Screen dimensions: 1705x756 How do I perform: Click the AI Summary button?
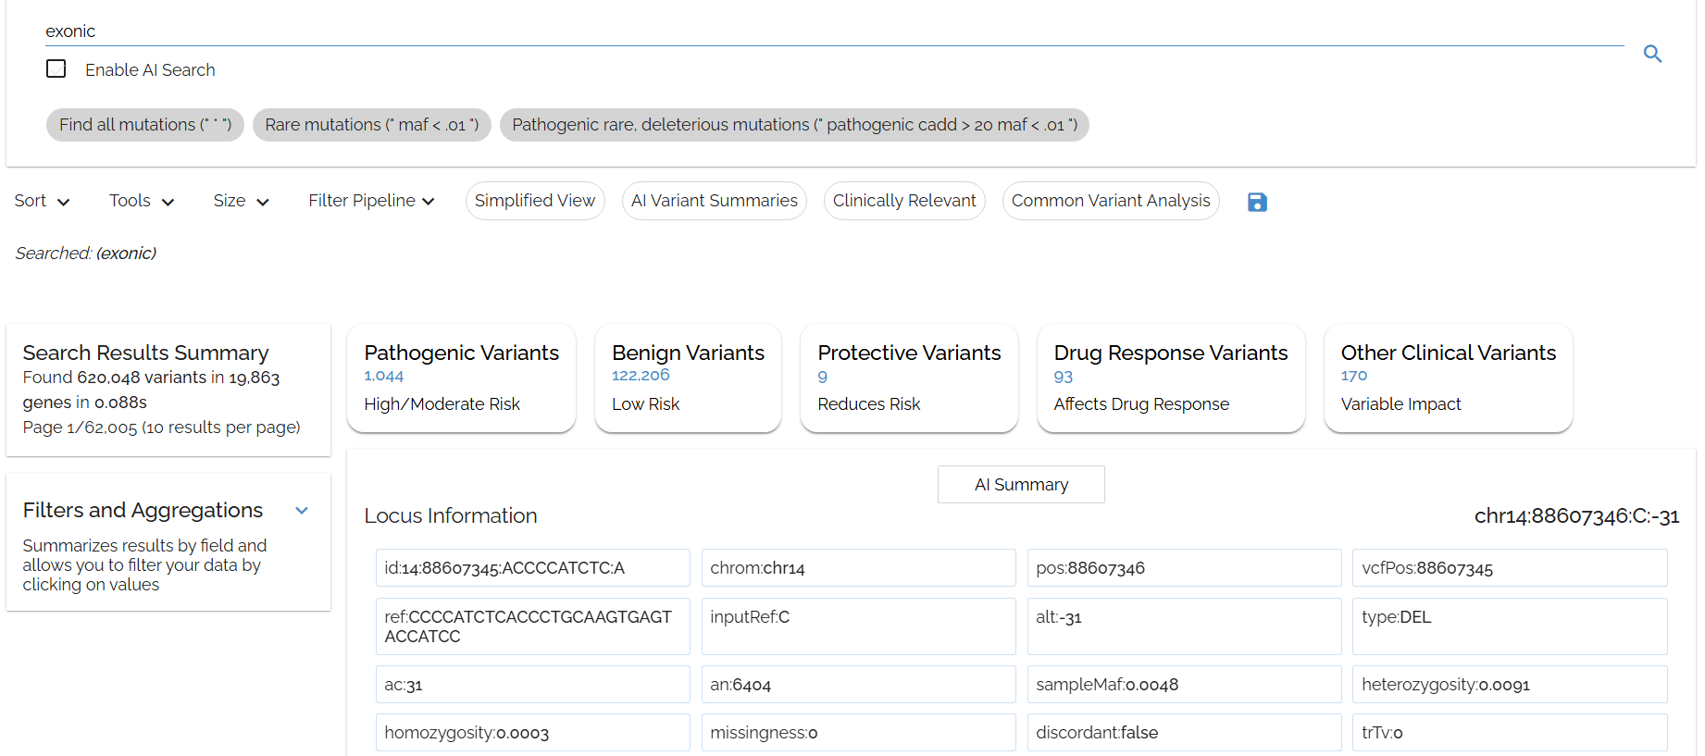point(1021,485)
